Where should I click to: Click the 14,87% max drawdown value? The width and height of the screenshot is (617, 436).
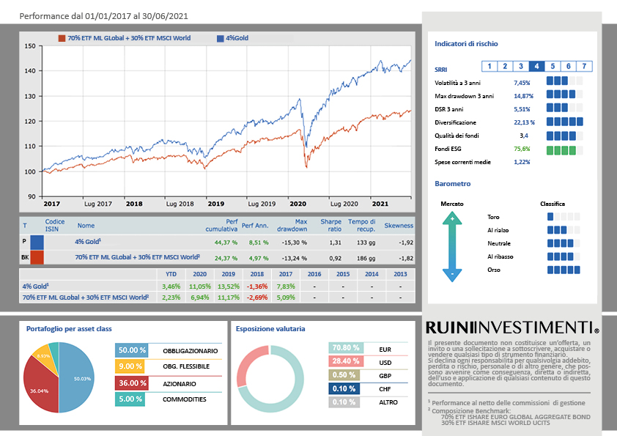[x=523, y=96]
